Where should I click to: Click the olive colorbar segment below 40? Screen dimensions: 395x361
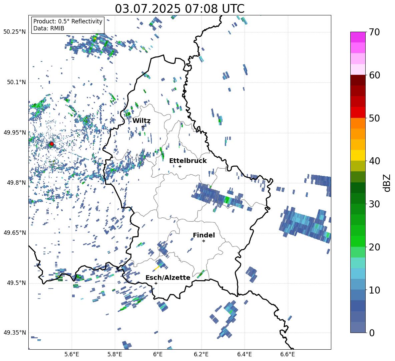pyautogui.click(x=358, y=166)
